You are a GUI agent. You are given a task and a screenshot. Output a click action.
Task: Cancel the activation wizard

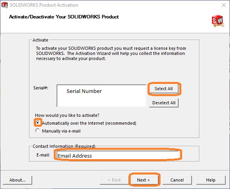point(177,180)
